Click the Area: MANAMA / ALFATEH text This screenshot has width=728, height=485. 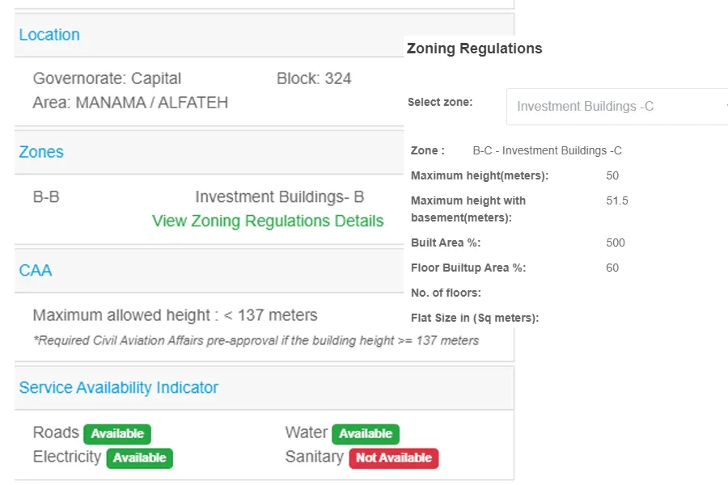tap(130, 103)
